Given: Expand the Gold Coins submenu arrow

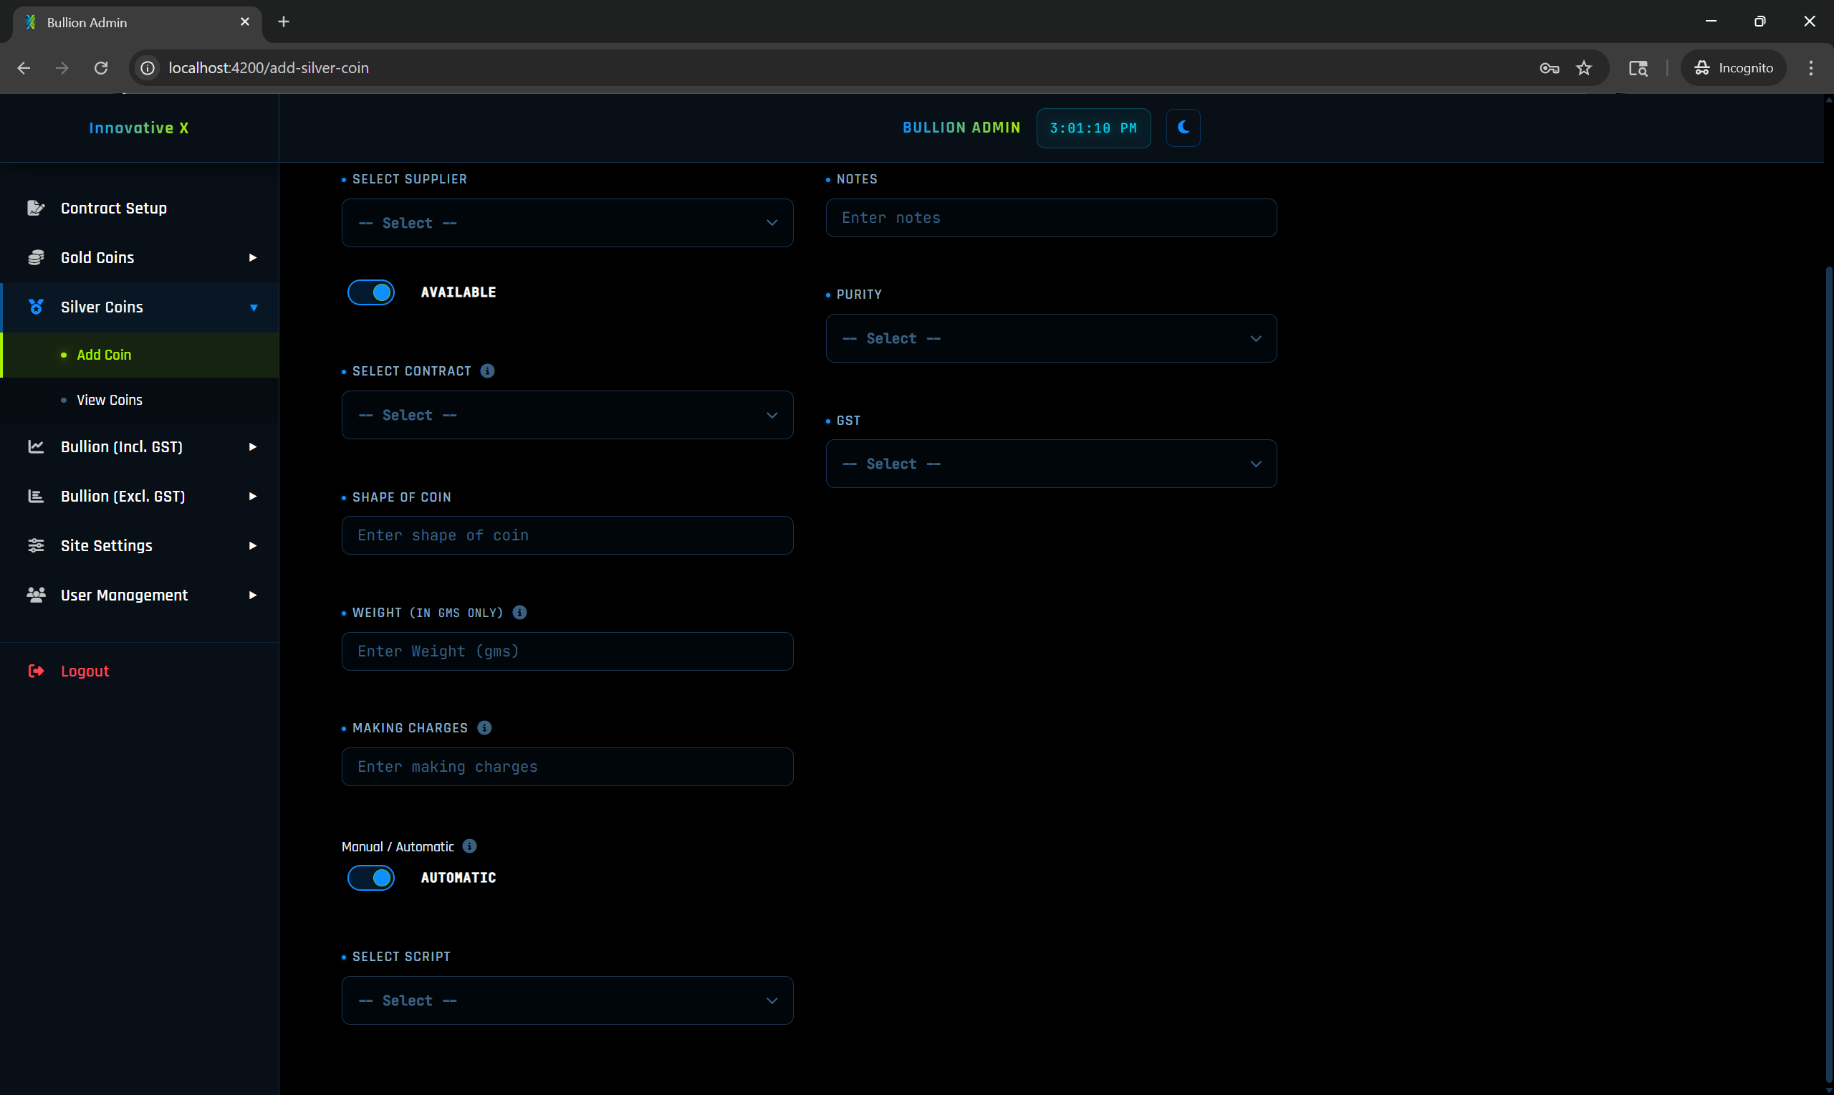Looking at the screenshot, I should tap(253, 257).
